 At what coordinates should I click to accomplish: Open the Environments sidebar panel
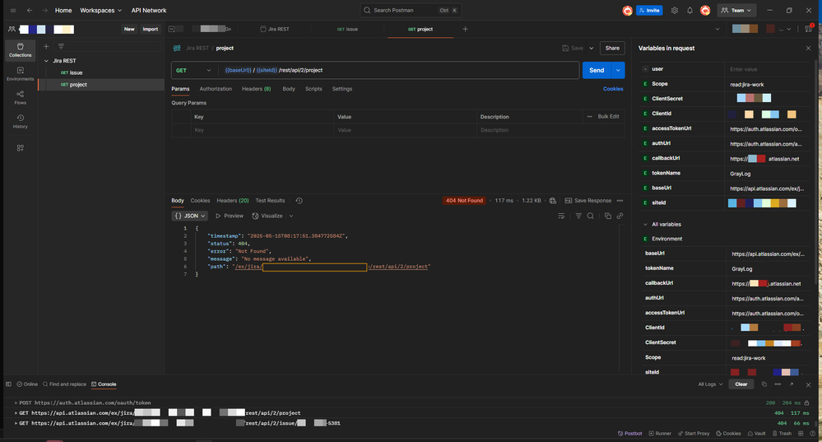[20, 74]
